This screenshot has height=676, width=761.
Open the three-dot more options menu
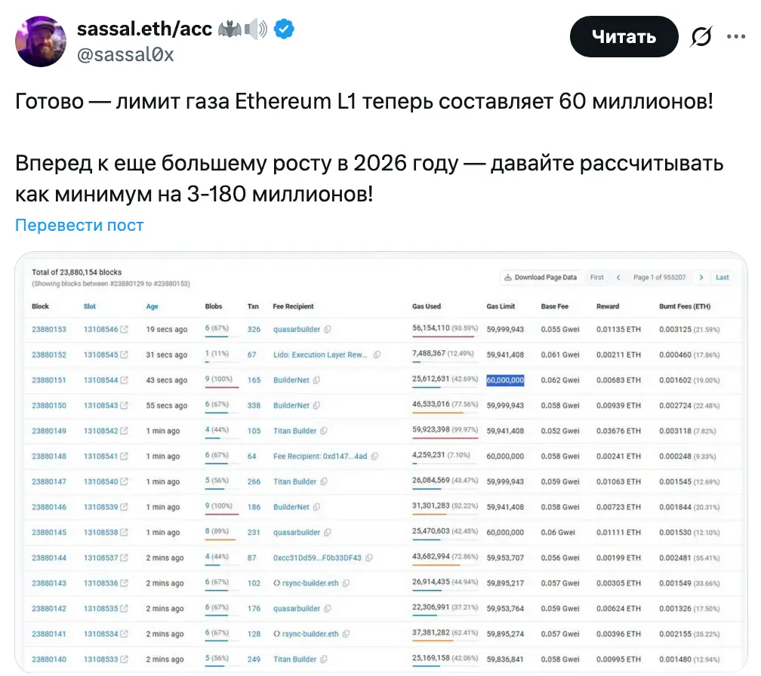(735, 36)
